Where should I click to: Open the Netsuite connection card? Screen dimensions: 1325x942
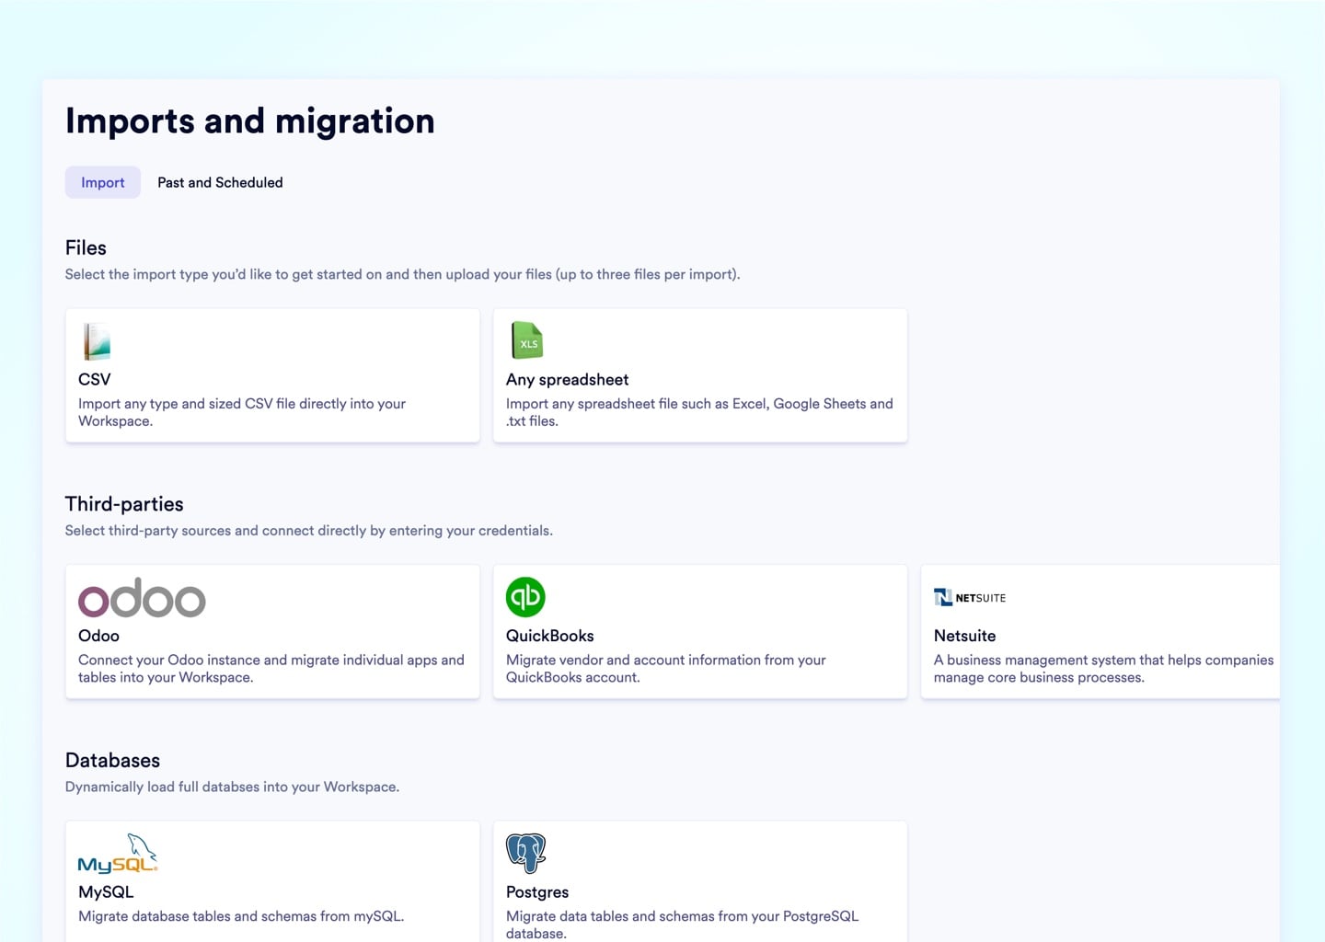tap(1100, 632)
